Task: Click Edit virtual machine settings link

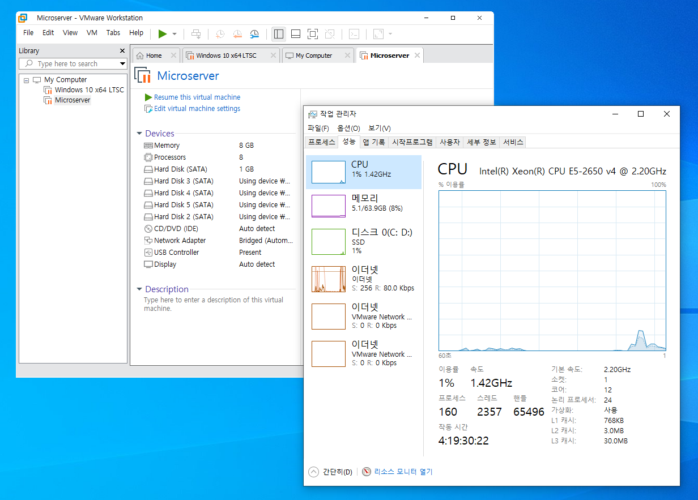Action: coord(197,109)
